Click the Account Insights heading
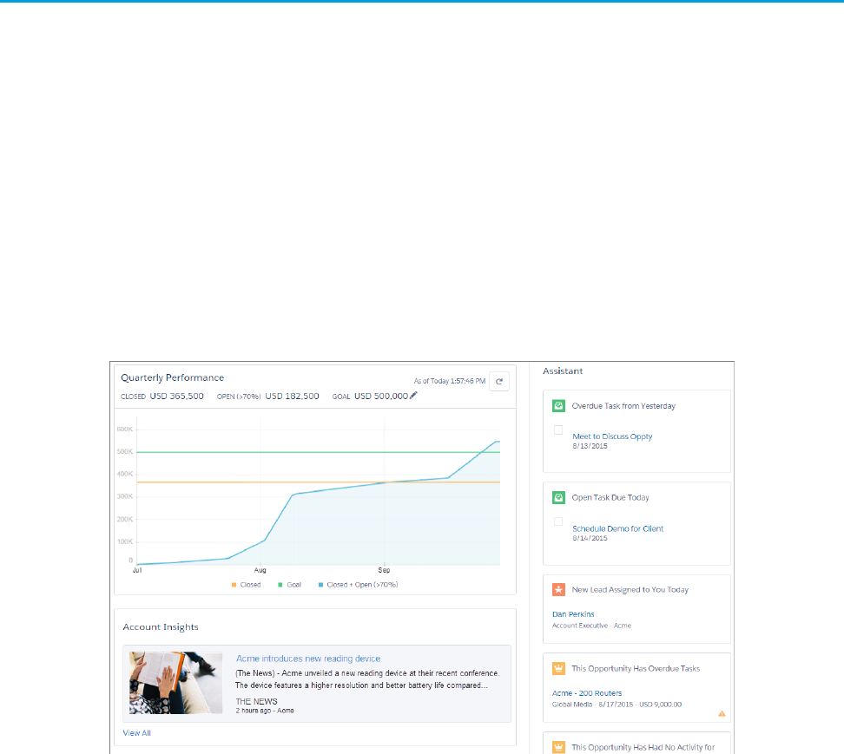 pyautogui.click(x=161, y=627)
